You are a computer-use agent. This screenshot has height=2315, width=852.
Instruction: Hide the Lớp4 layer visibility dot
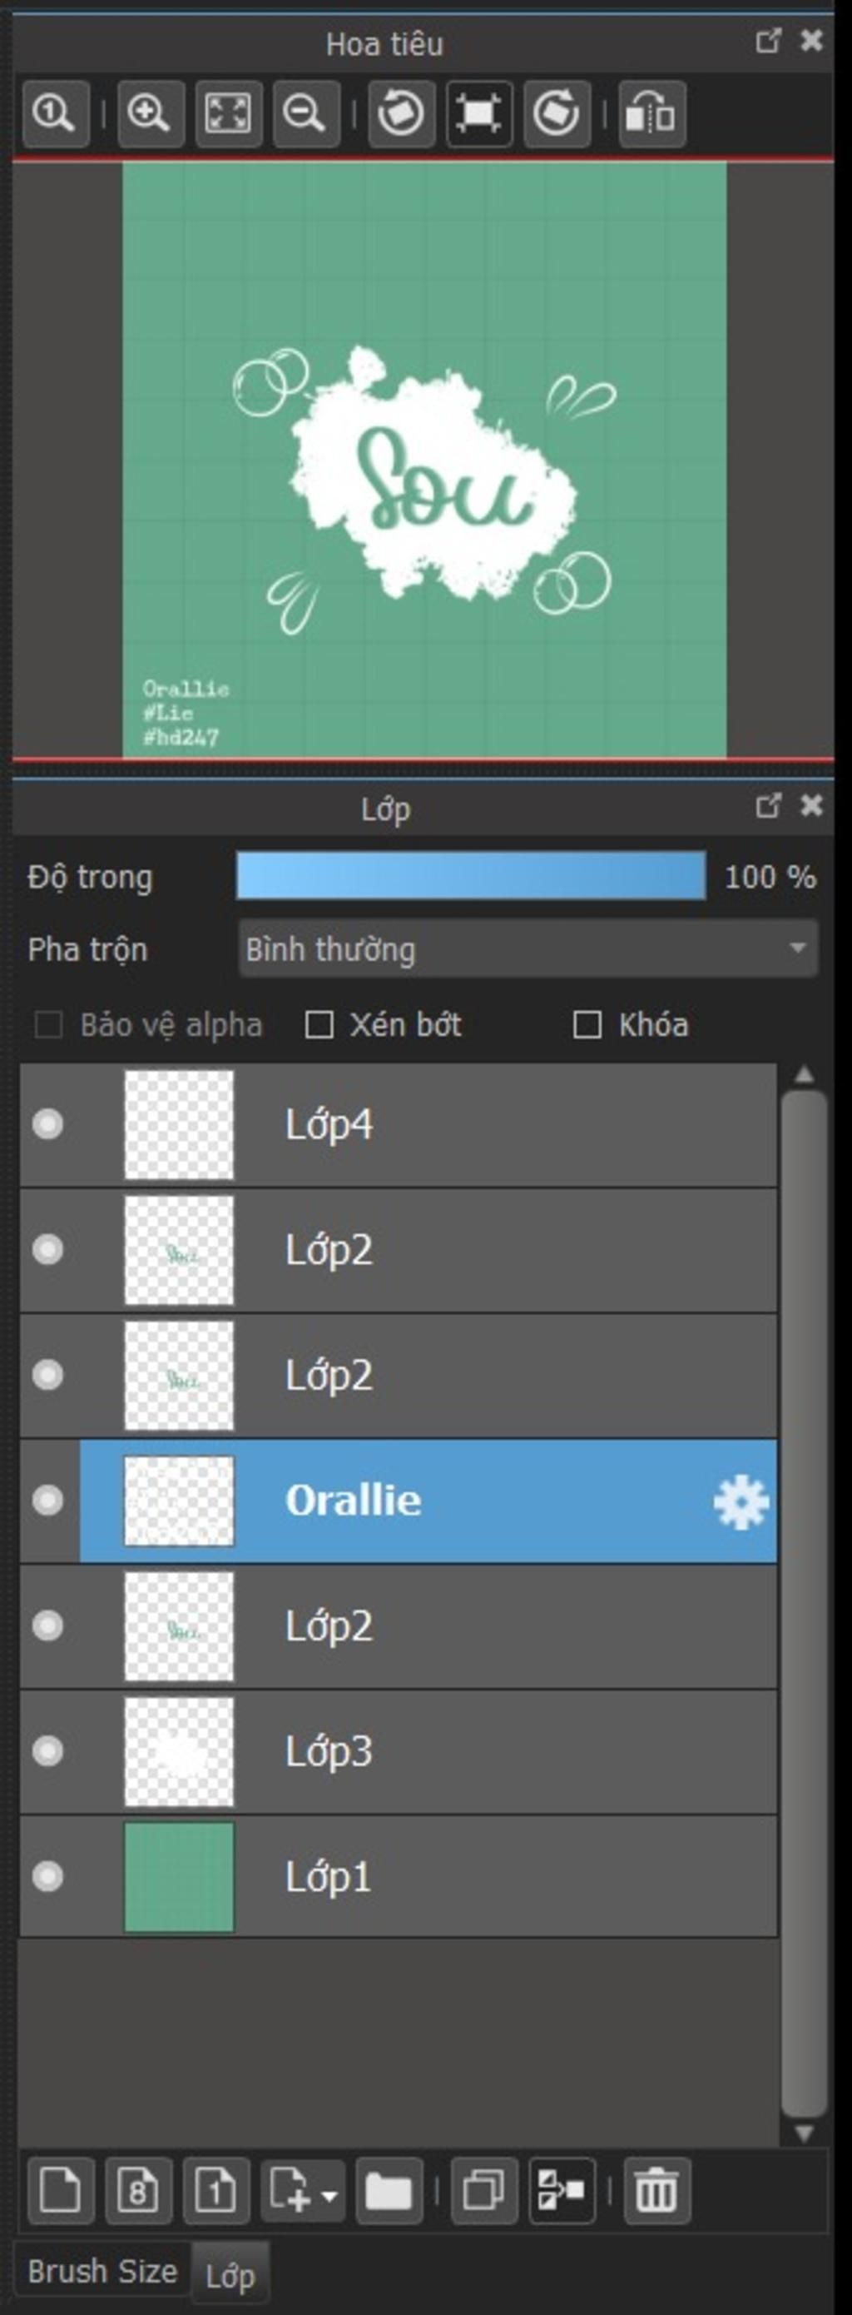pyautogui.click(x=47, y=1123)
